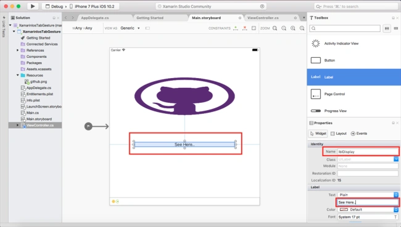Viewport: 401px width, 227px height.
Task: Click the add constraints green icon
Action: tap(236, 28)
